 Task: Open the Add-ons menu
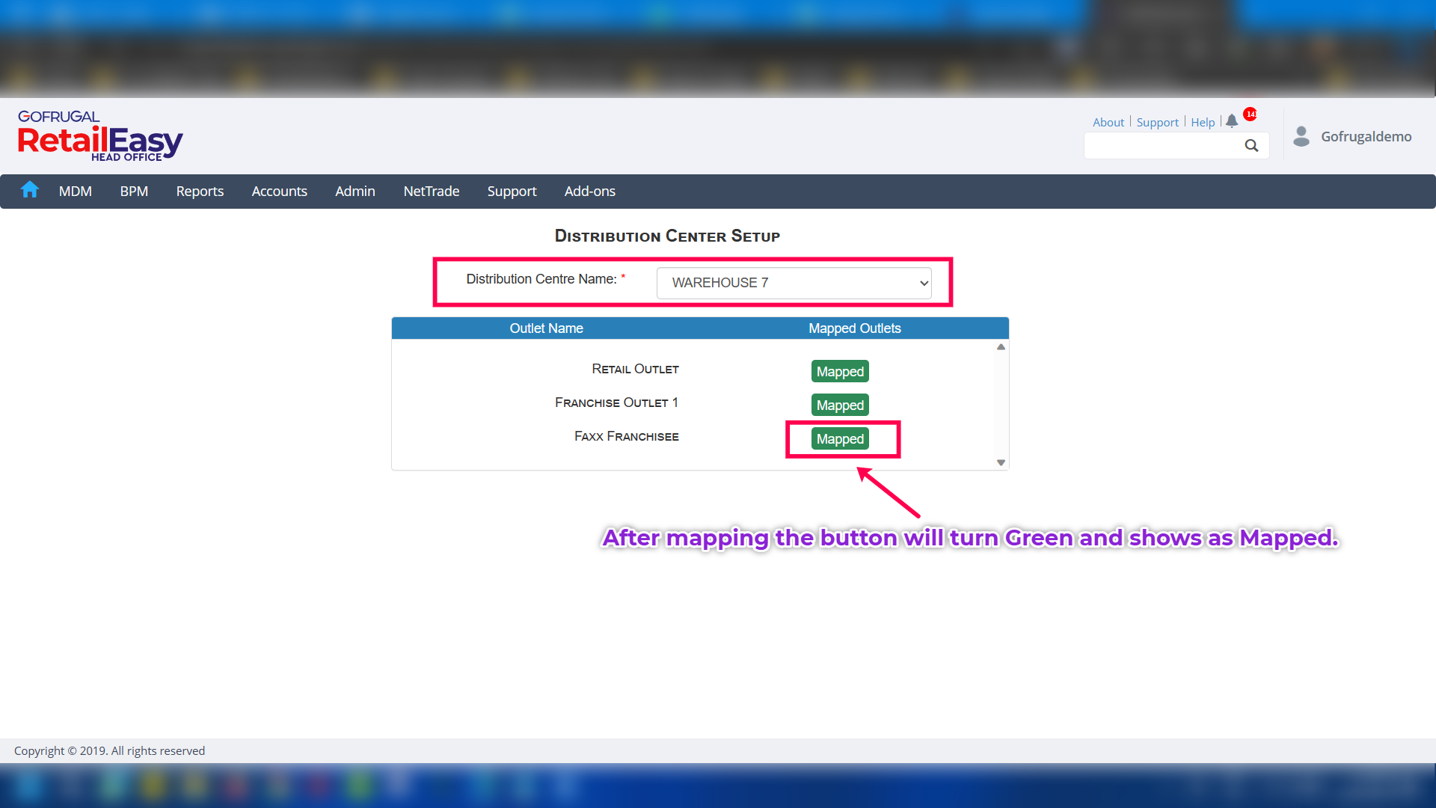(589, 192)
